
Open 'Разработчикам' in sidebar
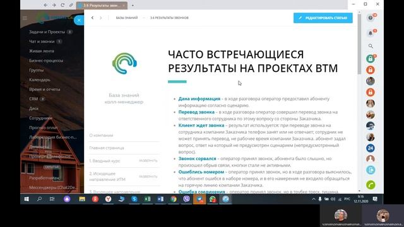coord(44,178)
